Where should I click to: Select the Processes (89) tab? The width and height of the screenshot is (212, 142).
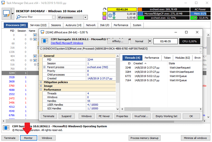[16, 25]
